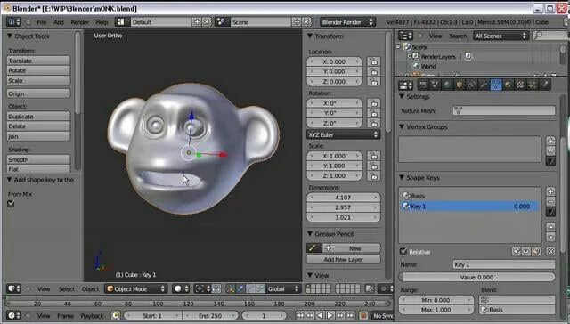Click the shape key Value slider
The image size is (570, 324).
(477, 277)
